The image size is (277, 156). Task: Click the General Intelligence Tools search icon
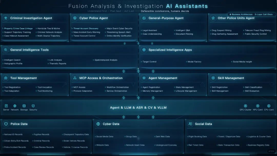click(x=6, y=50)
